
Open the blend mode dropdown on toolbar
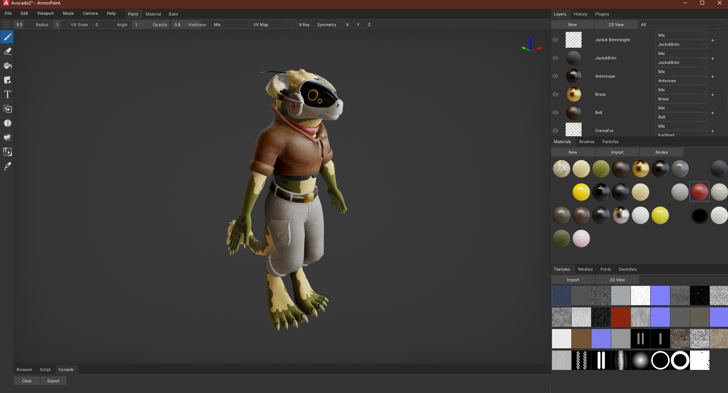click(x=229, y=25)
